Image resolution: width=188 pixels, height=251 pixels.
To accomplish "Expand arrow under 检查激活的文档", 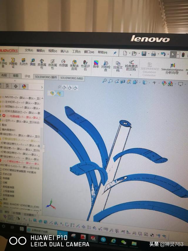I will point(131,75).
